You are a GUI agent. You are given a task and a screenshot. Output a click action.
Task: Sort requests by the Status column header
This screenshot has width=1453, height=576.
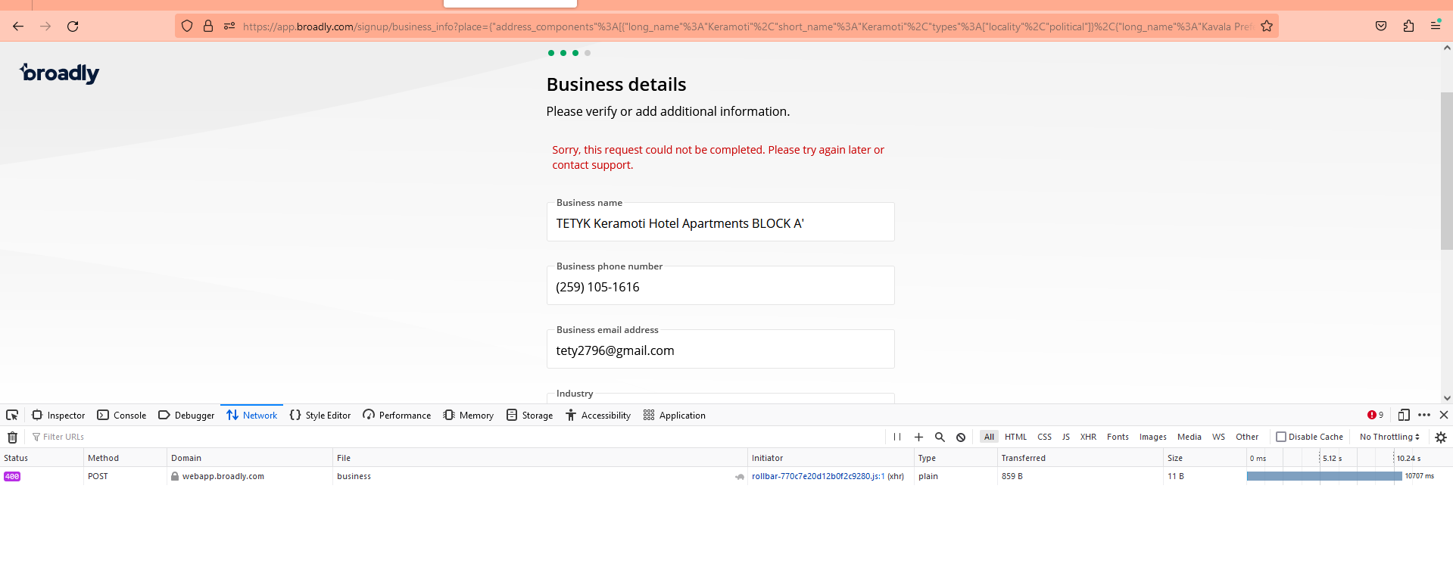(42, 458)
